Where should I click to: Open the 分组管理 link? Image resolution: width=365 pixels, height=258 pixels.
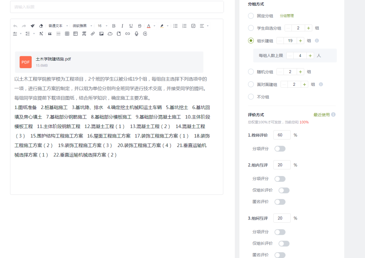click(x=287, y=16)
